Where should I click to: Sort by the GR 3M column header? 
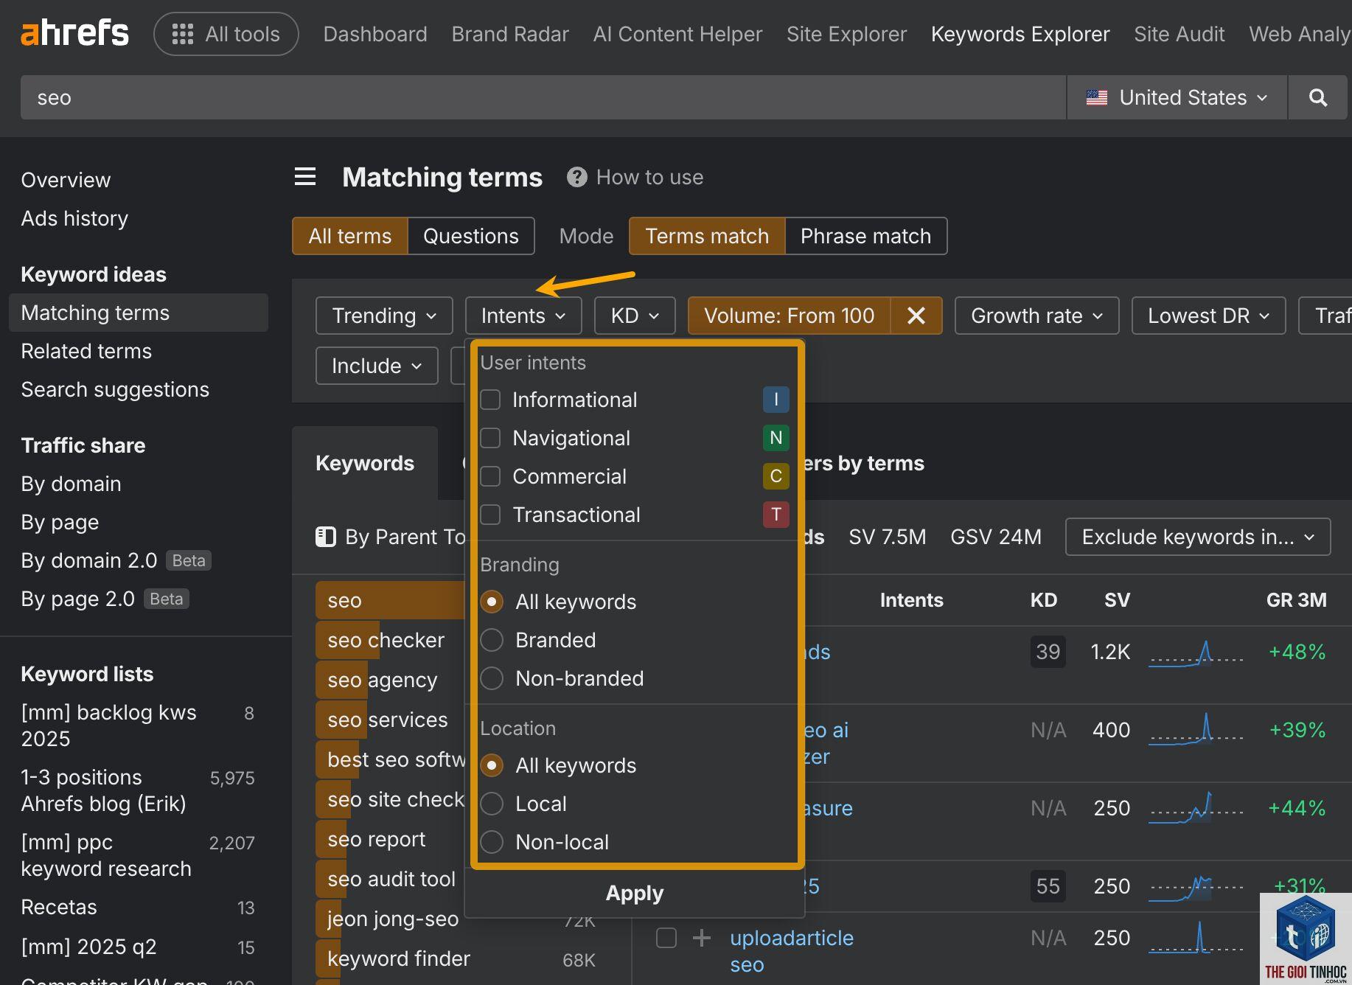1296,600
